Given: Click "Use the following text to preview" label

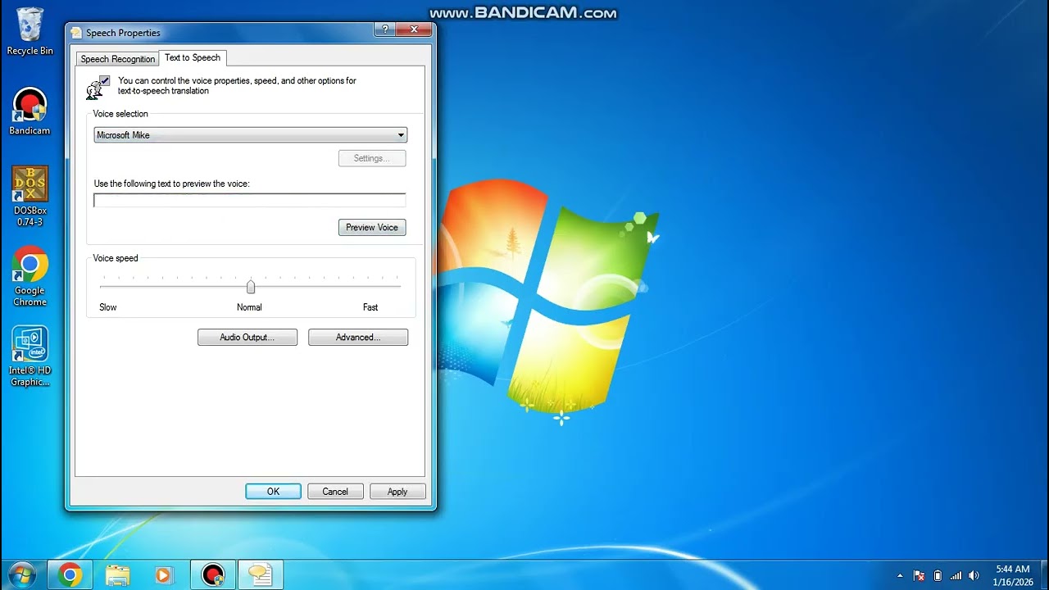Looking at the screenshot, I should 171,184.
